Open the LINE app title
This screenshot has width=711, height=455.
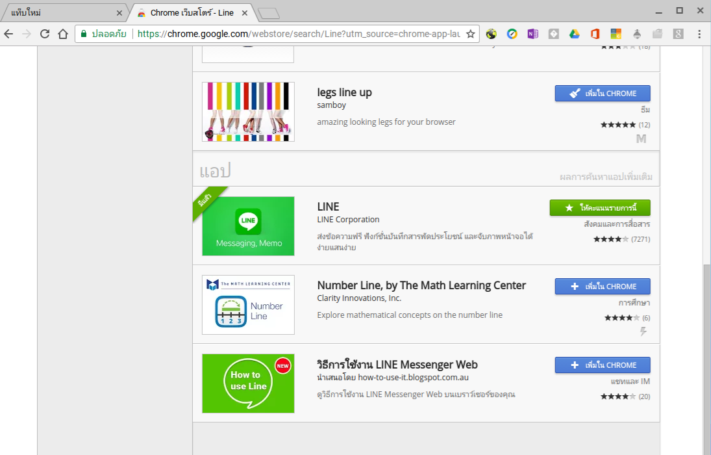328,207
